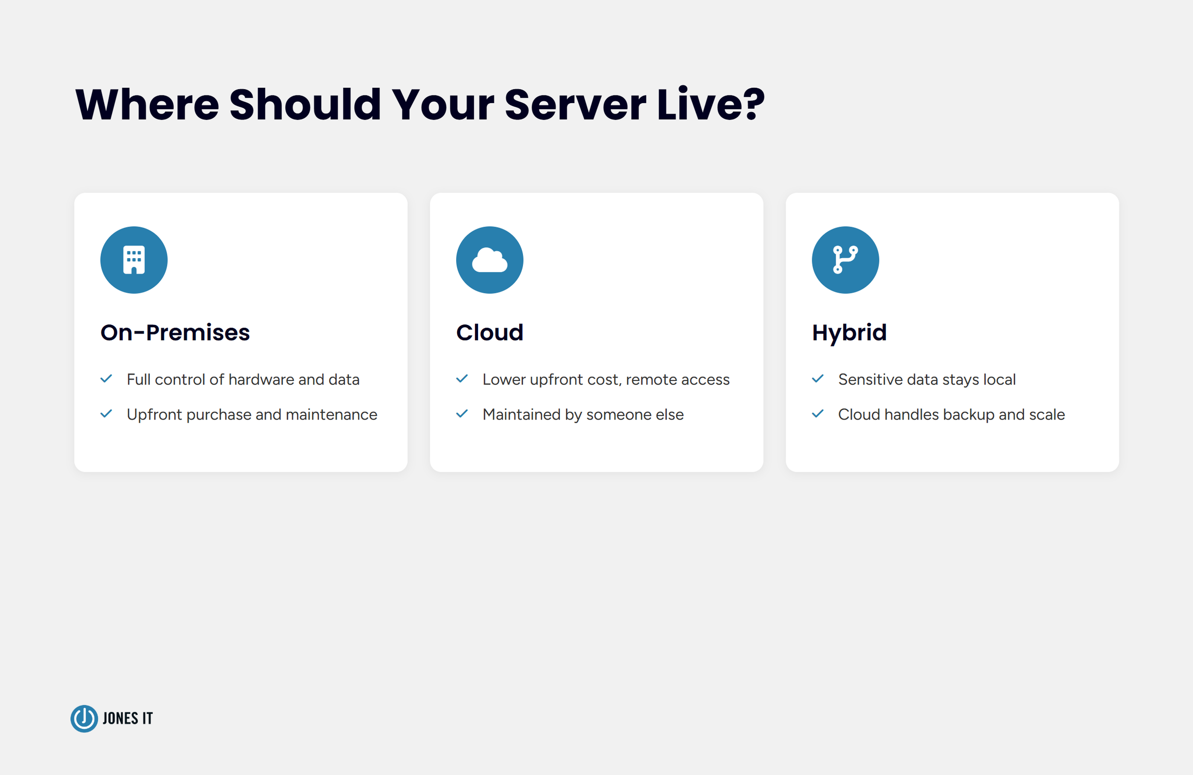Click text Lower upfront cost, remote access
Viewport: 1193px width, 775px height.
606,379
